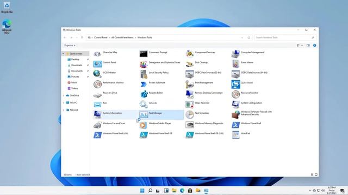Open Microsoft Edge from the taskbar
This screenshot has height=195, width=348.
(x=182, y=190)
